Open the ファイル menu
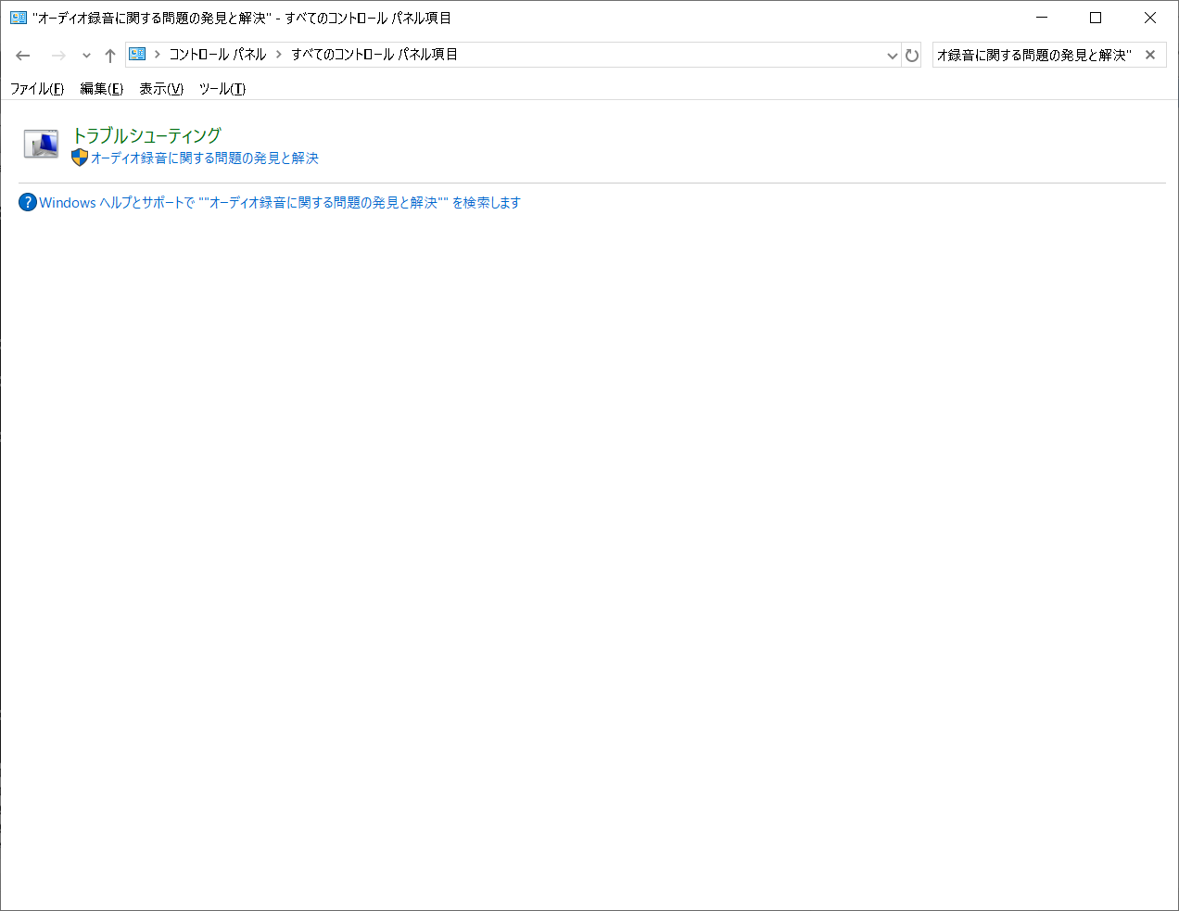Viewport: 1179px width, 911px height. (36, 88)
